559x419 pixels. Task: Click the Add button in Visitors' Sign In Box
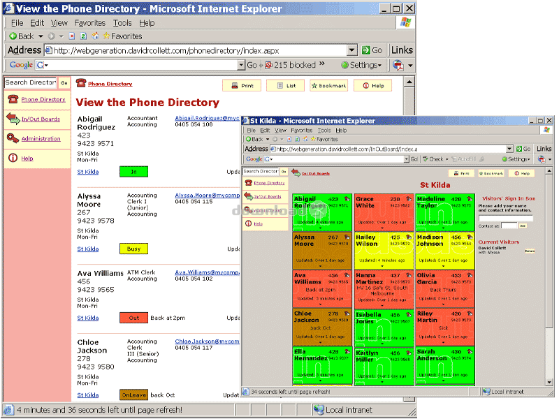pos(523,226)
